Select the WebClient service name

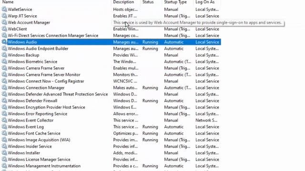(x=17, y=29)
